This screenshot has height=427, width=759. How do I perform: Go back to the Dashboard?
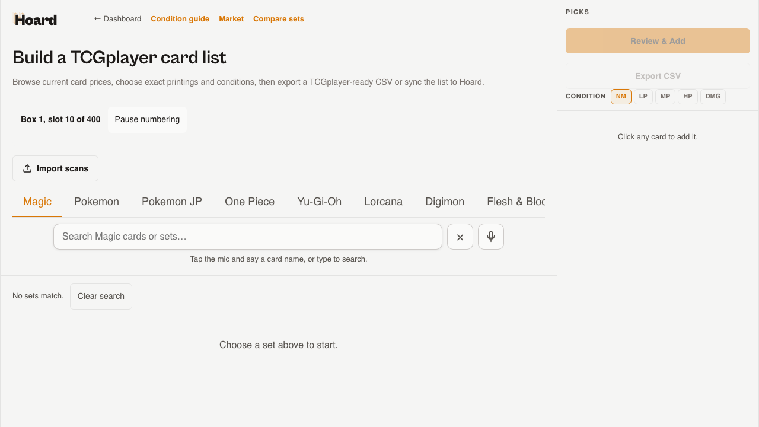pos(117,19)
